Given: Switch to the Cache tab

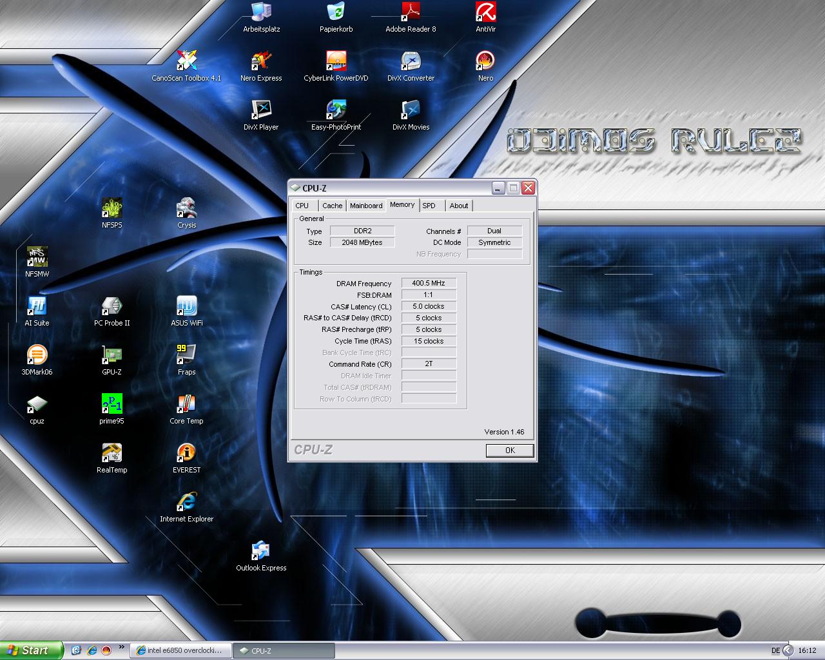Looking at the screenshot, I should pyautogui.click(x=333, y=206).
